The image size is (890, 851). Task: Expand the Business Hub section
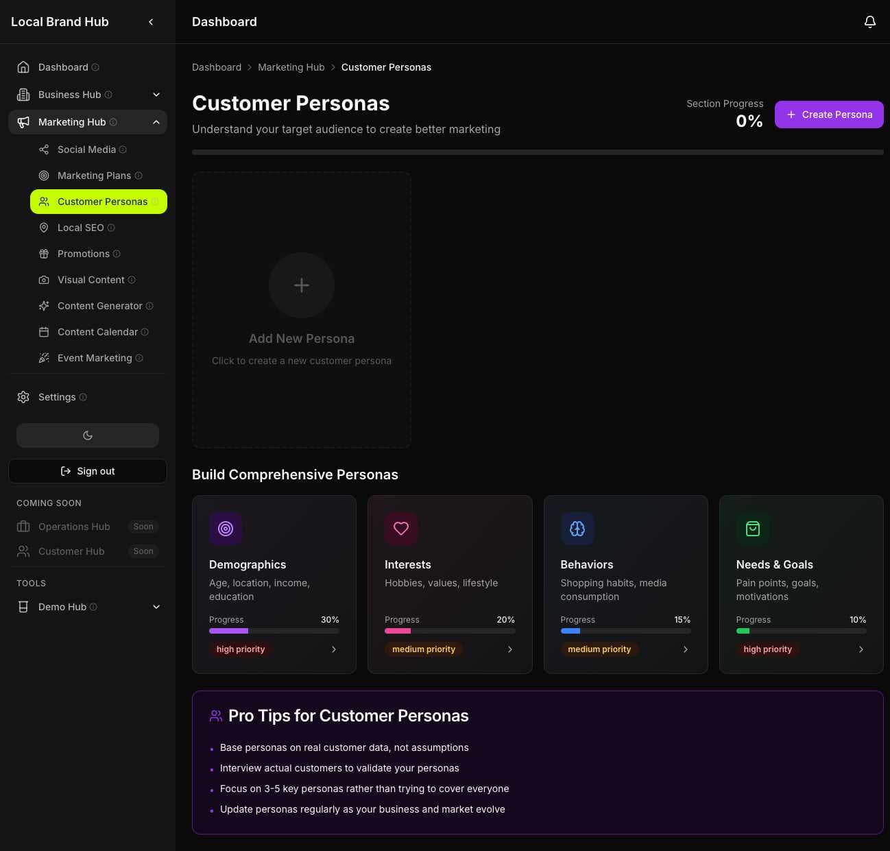156,95
